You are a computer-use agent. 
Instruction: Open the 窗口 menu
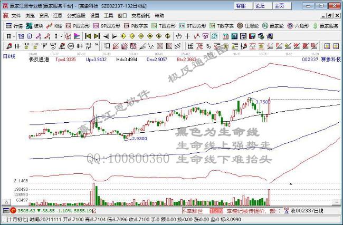tap(122, 16)
